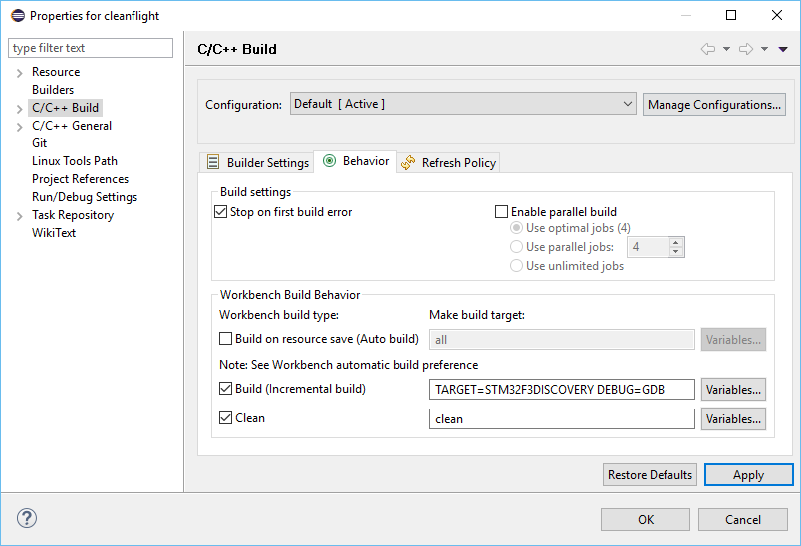Switch to the Builder Settings tab

(267, 162)
